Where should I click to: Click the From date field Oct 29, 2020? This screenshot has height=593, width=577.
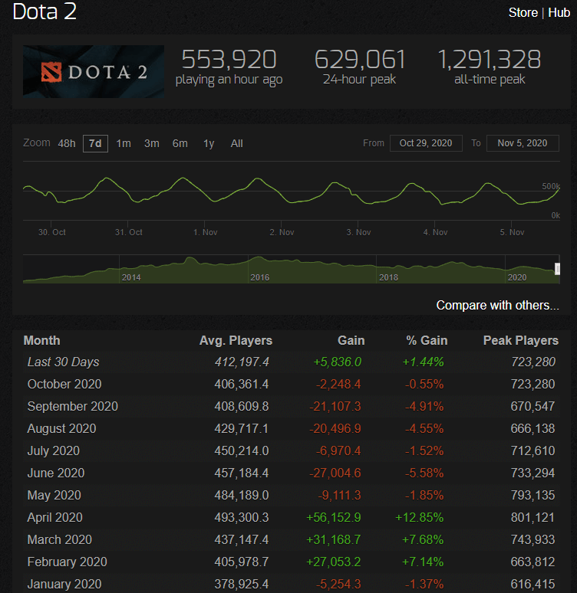[x=426, y=143]
